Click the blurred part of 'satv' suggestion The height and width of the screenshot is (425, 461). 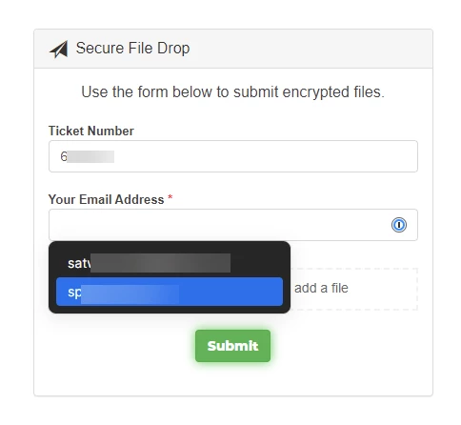pyautogui.click(x=160, y=263)
